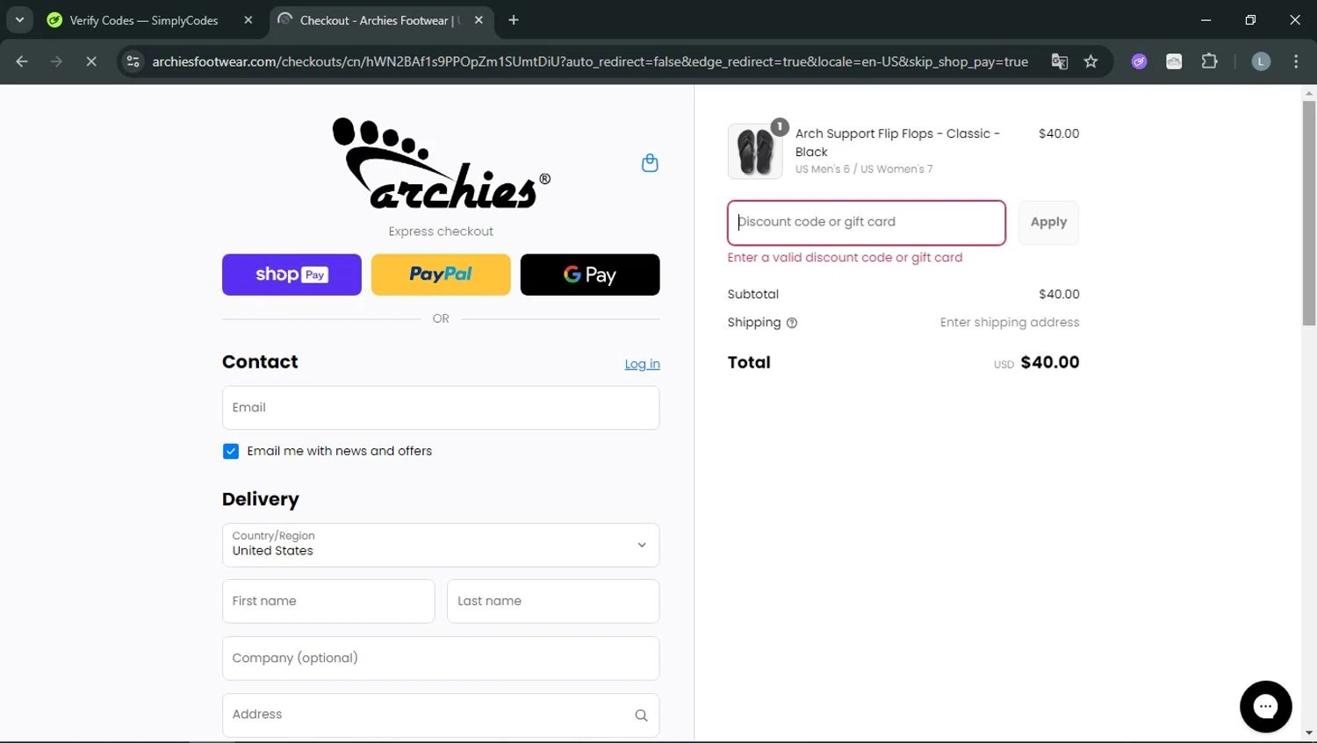Toggle Email me with news and offers
Screen dimensions: 1317x743
click(231, 451)
